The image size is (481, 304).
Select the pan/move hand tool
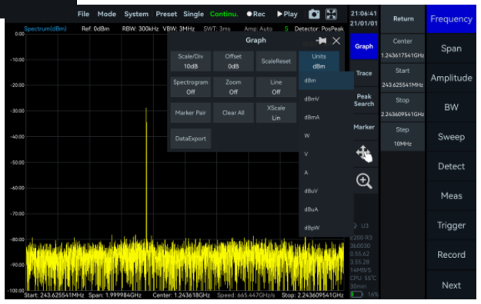pos(364,154)
